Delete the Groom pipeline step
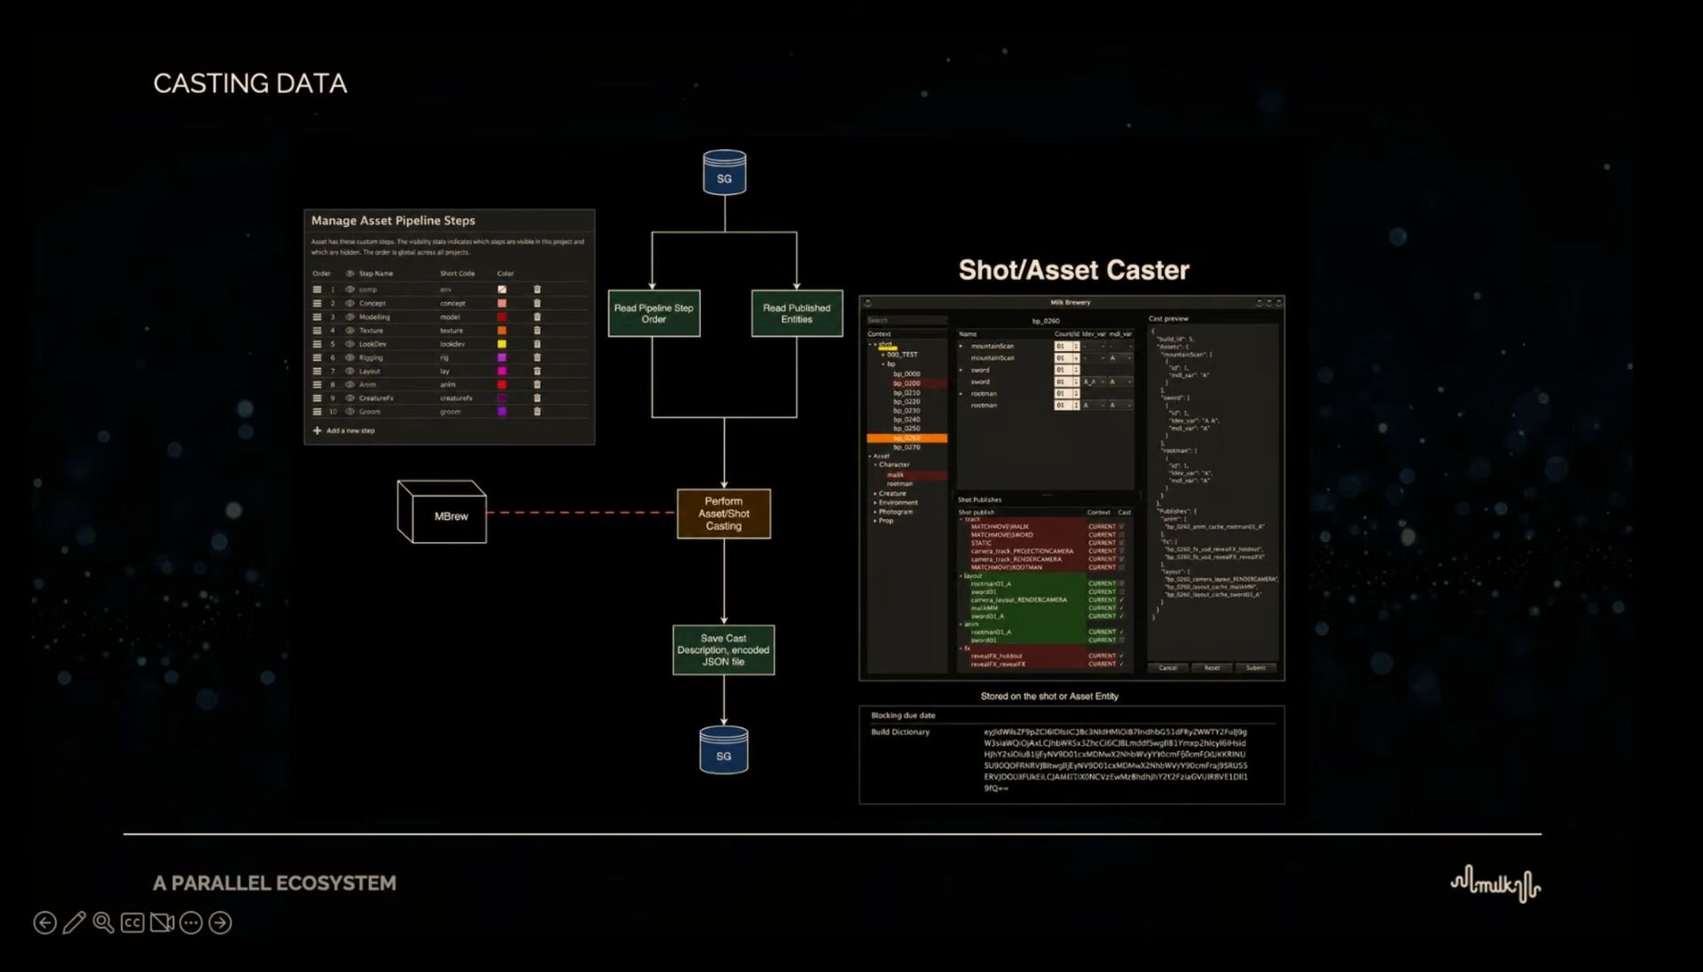The image size is (1703, 972). [x=537, y=412]
